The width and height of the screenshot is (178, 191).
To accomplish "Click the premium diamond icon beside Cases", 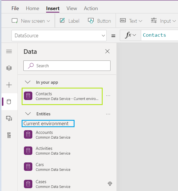I will tap(110, 184).
